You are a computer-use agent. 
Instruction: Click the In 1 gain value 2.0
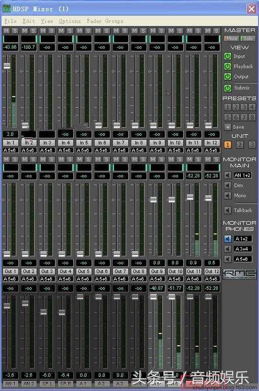10,134
